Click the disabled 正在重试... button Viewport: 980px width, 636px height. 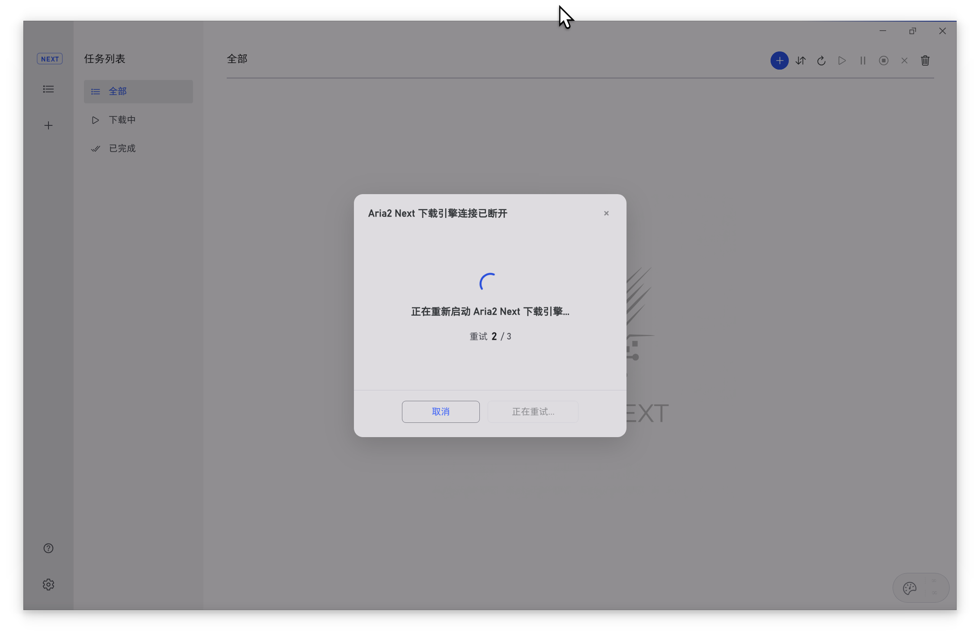pyautogui.click(x=533, y=412)
